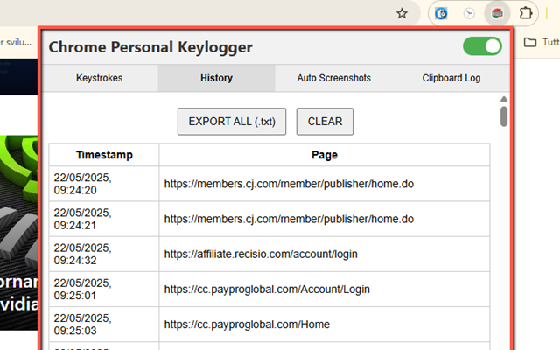Click the Page column header
Image resolution: width=560 pixels, height=350 pixels.
coord(324,155)
